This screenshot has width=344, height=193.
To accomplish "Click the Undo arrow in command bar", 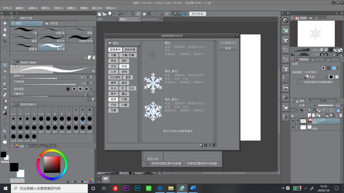I will point(120,14).
